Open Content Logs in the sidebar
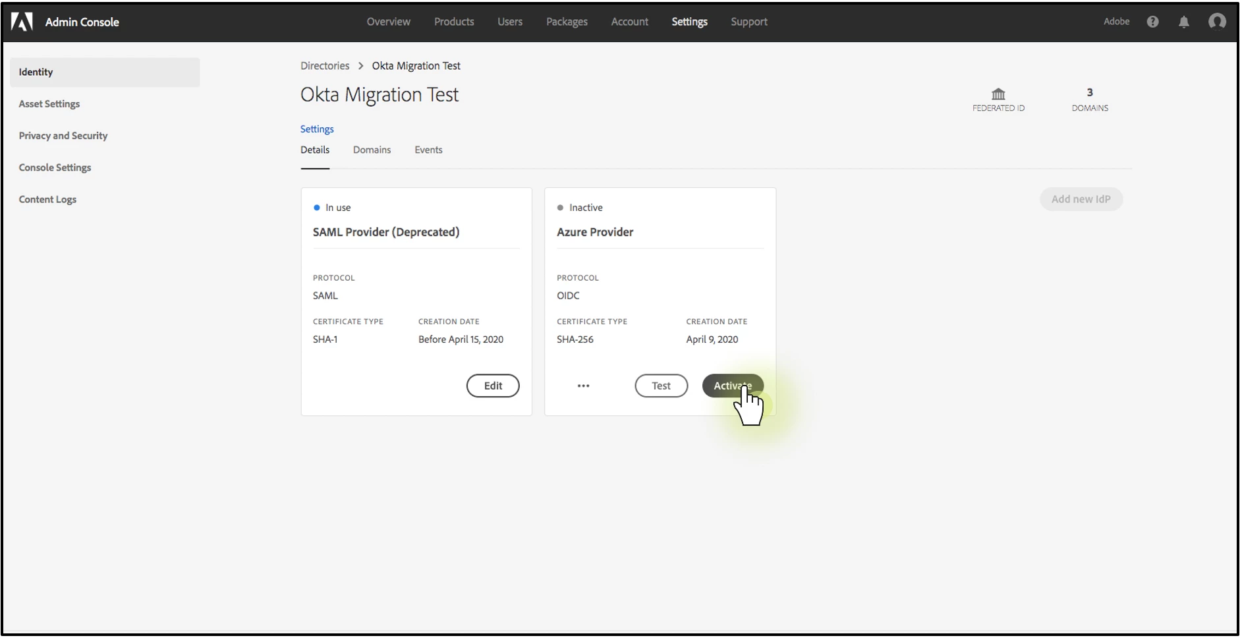This screenshot has height=638, width=1240. tap(47, 200)
